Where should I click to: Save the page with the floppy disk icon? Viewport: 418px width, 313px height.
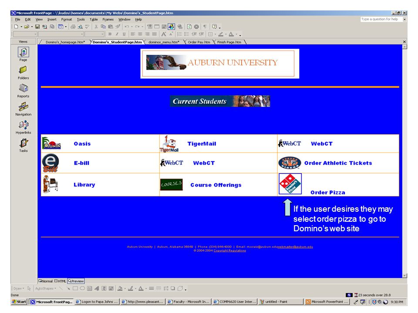[37, 27]
